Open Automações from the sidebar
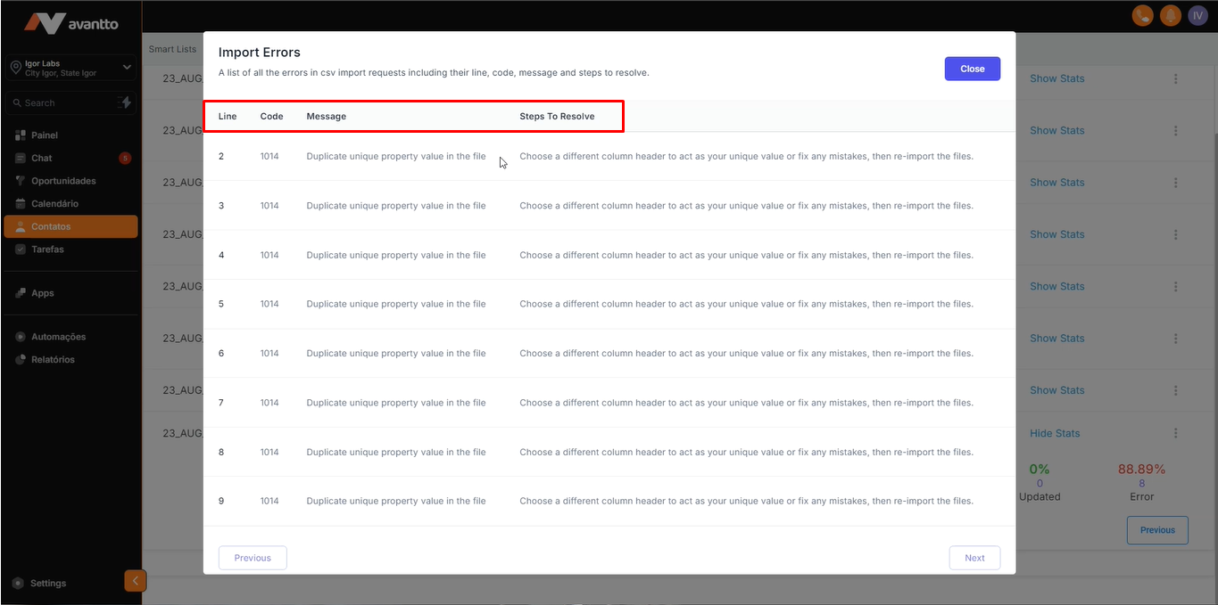This screenshot has height=605, width=1218. (58, 337)
